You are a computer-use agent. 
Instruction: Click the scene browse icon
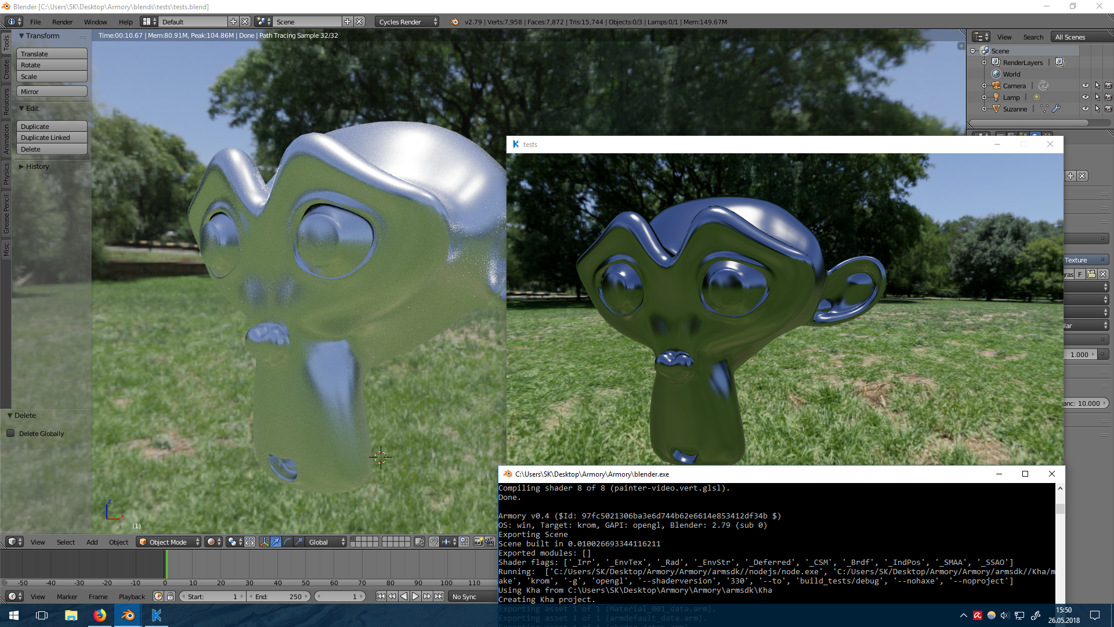[264, 21]
